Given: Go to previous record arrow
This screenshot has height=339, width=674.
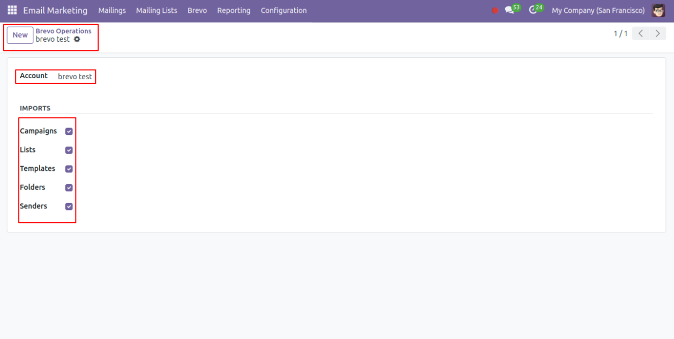Looking at the screenshot, I should pos(641,34).
